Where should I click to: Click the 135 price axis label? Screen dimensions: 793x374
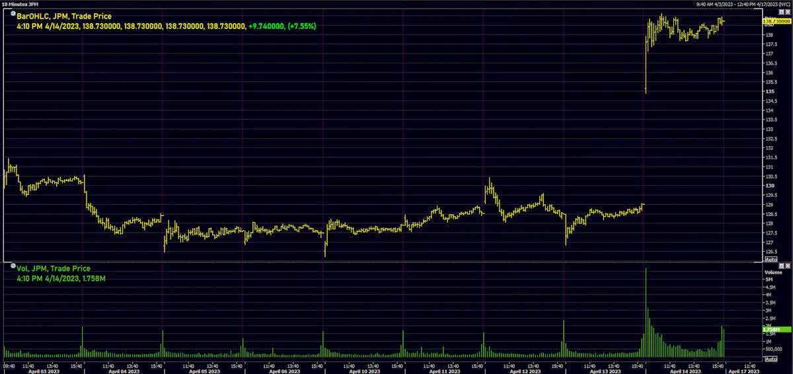tap(769, 91)
